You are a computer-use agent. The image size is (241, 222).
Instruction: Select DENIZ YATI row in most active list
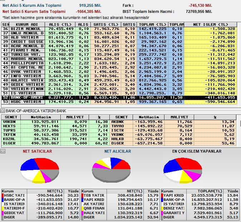200,208
